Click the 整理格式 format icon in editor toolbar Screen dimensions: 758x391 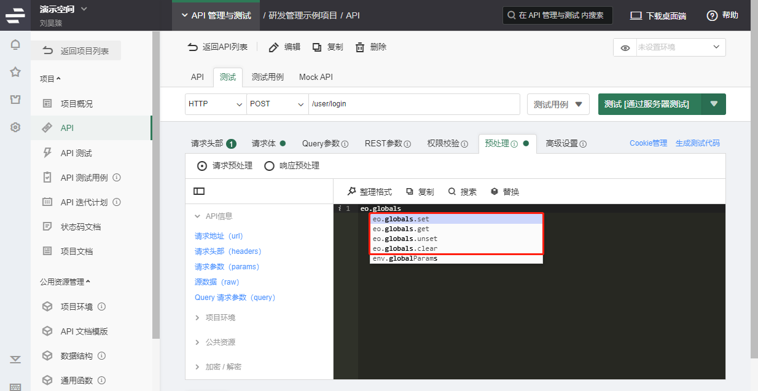(x=352, y=192)
